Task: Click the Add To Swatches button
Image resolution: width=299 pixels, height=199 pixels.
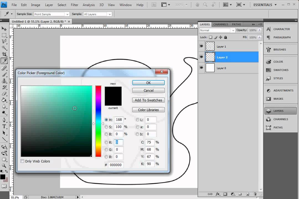Action: 148,100
